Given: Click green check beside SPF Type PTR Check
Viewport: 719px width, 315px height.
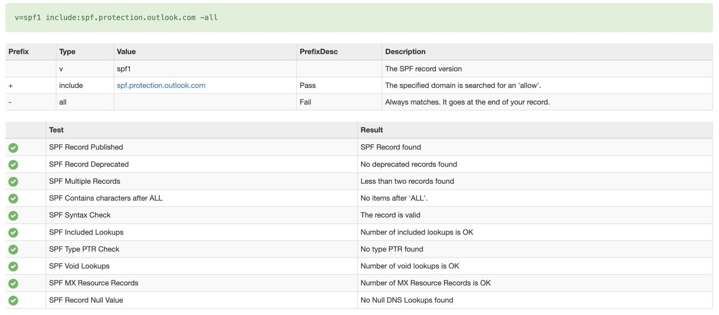Looking at the screenshot, I should coord(13,249).
